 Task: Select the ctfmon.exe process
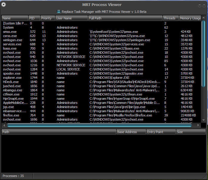[101, 94]
